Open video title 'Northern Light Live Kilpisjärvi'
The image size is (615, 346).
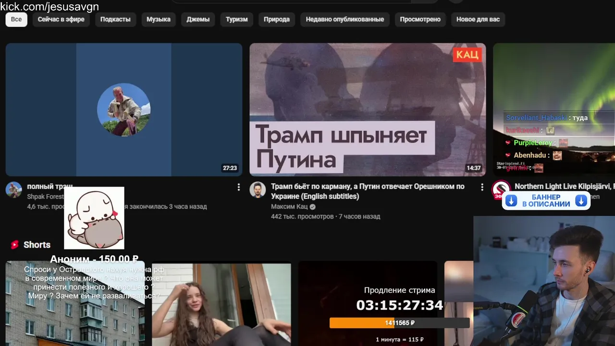tap(564, 186)
